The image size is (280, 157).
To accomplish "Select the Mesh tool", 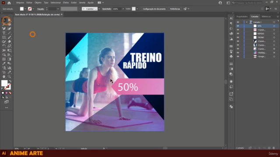I will coord(4,59).
